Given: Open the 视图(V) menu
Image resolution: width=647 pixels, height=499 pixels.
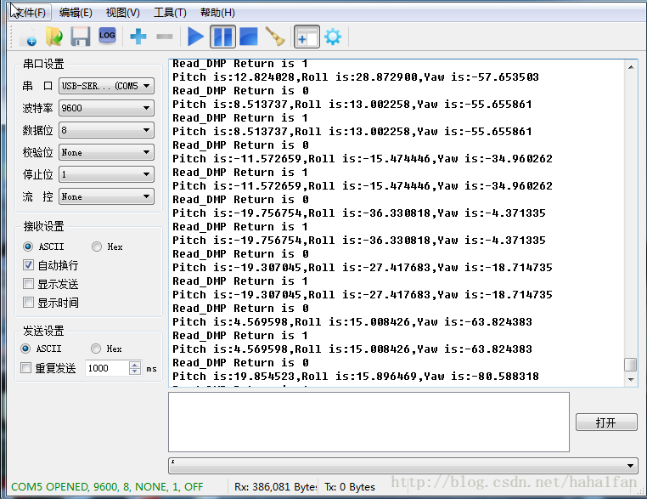Looking at the screenshot, I should coord(123,13).
